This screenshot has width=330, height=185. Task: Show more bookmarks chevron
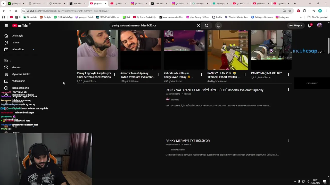(x=301, y=17)
